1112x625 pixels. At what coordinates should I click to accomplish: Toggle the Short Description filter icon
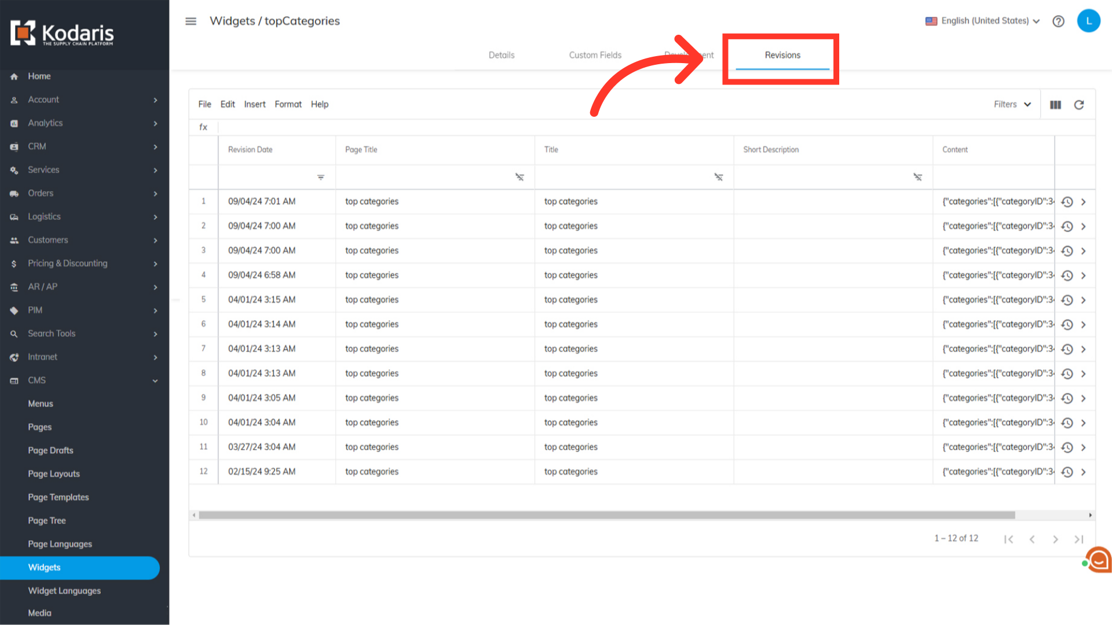pyautogui.click(x=917, y=178)
